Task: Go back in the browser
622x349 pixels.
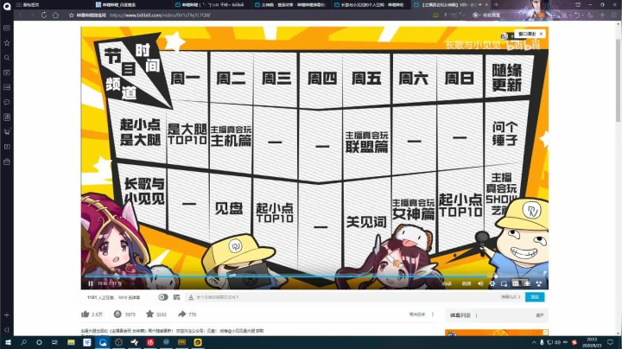Action: pos(21,15)
